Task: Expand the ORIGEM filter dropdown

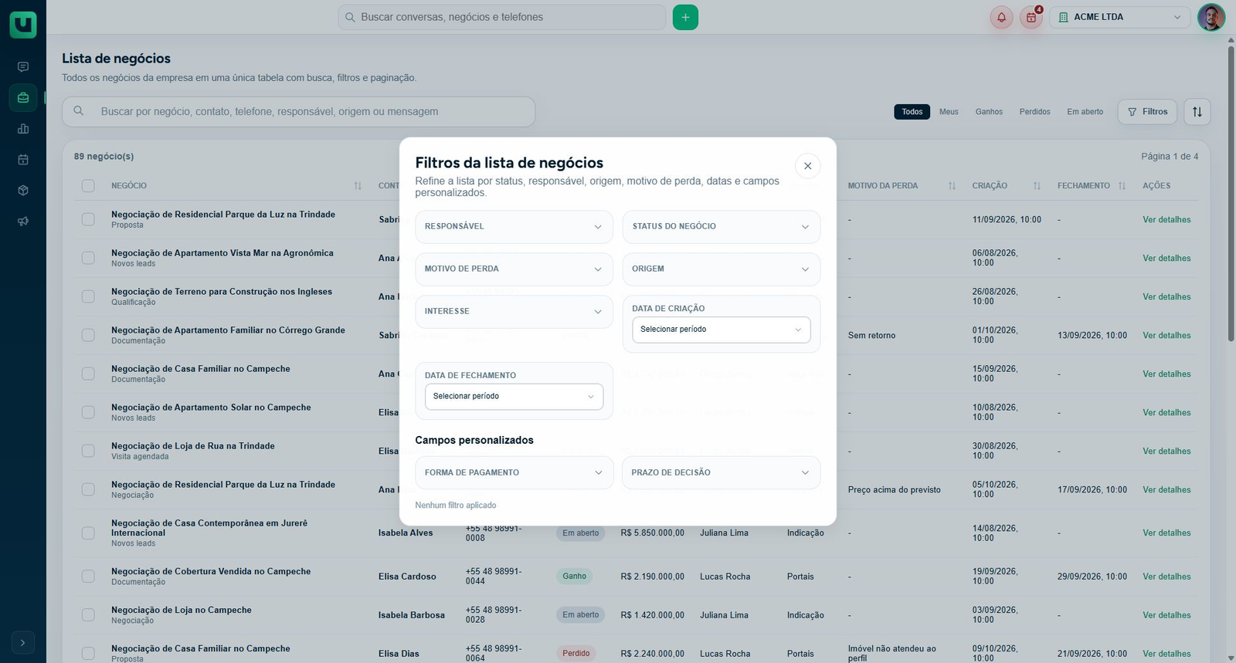Action: coord(722,269)
